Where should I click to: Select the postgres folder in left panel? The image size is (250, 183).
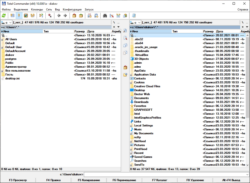[11, 59]
